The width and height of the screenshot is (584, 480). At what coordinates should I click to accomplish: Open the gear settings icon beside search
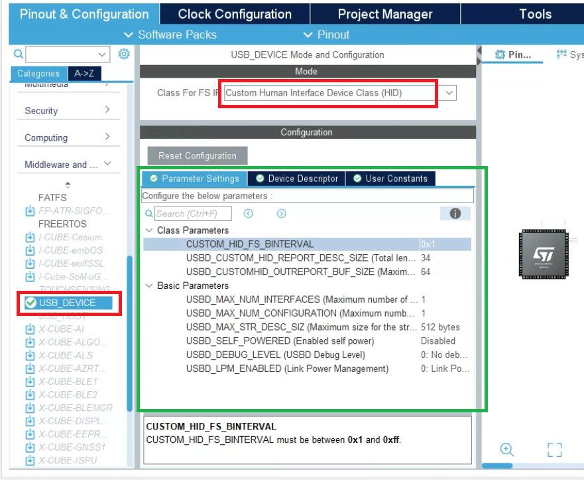click(x=124, y=54)
